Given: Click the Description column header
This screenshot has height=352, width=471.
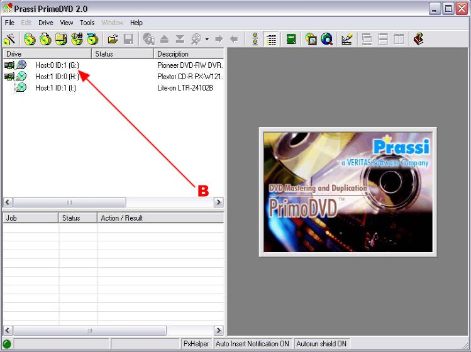Looking at the screenshot, I should tap(189, 54).
